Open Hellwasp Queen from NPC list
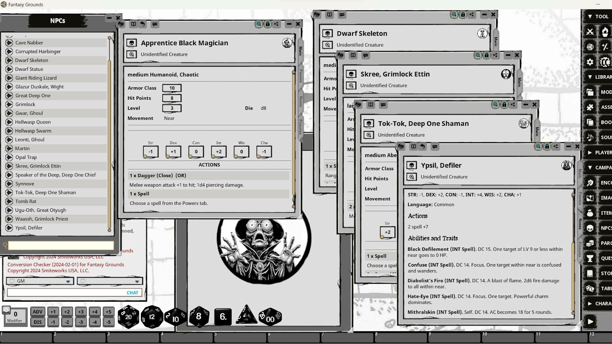 tap(33, 122)
